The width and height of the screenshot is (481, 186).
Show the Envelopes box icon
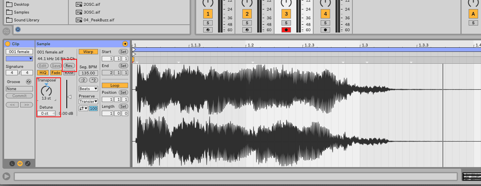click(x=28, y=163)
